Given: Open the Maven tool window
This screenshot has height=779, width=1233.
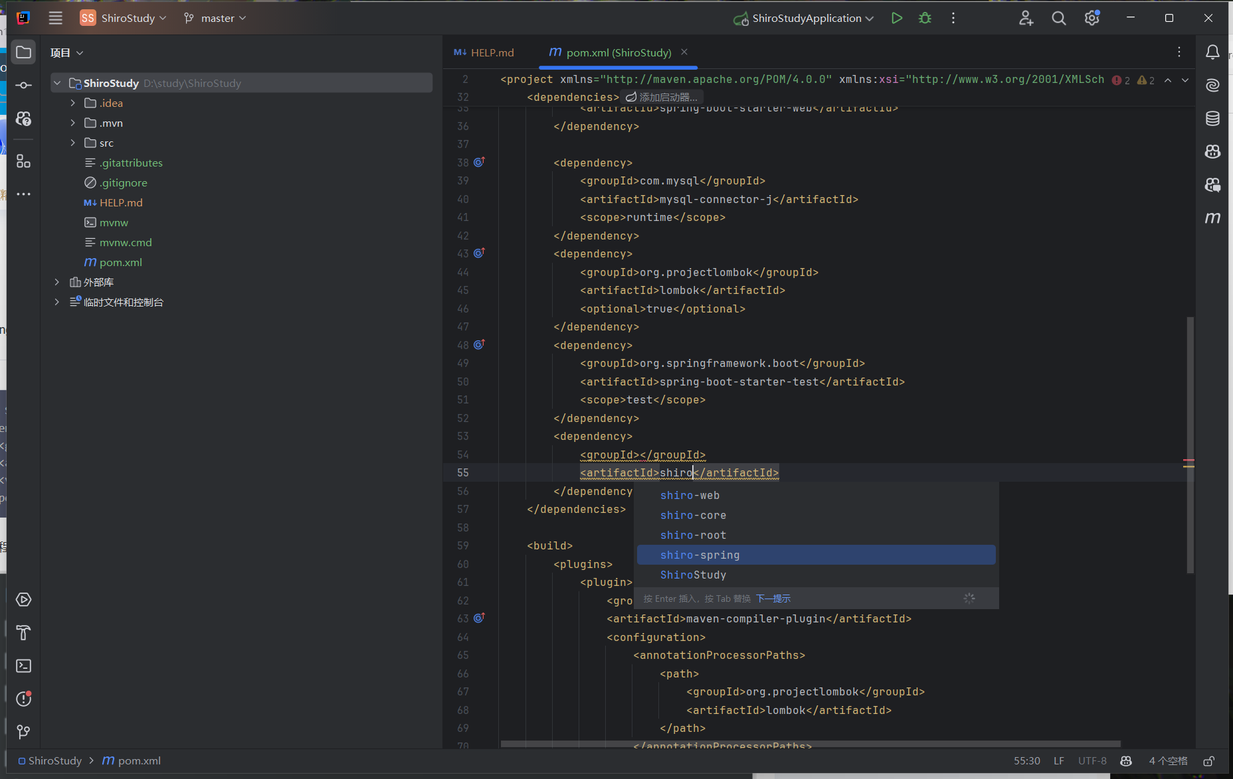Looking at the screenshot, I should point(1212,218).
